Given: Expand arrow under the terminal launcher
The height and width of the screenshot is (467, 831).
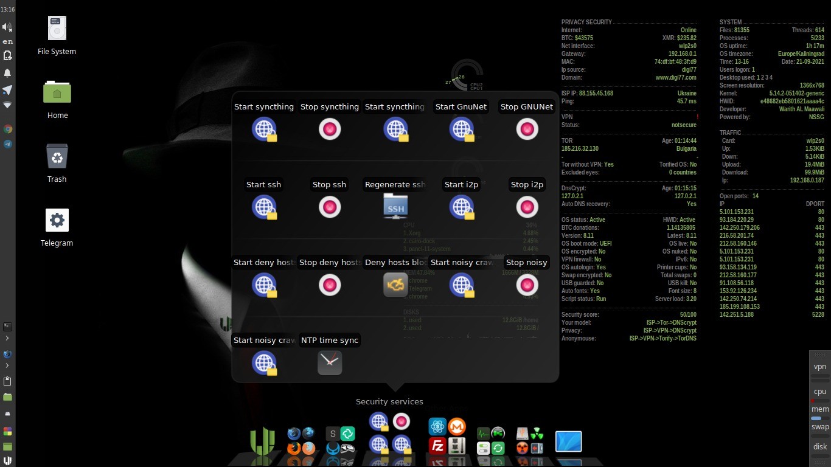Looking at the screenshot, I should (x=7, y=338).
